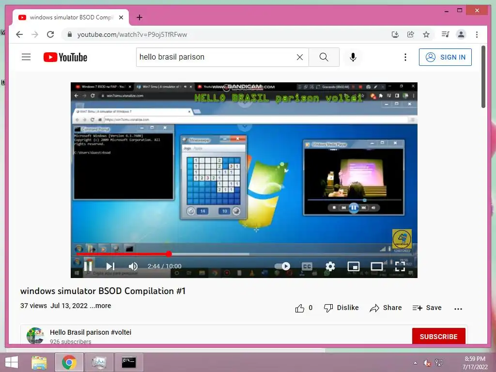Sign in to YouTube

click(x=445, y=57)
